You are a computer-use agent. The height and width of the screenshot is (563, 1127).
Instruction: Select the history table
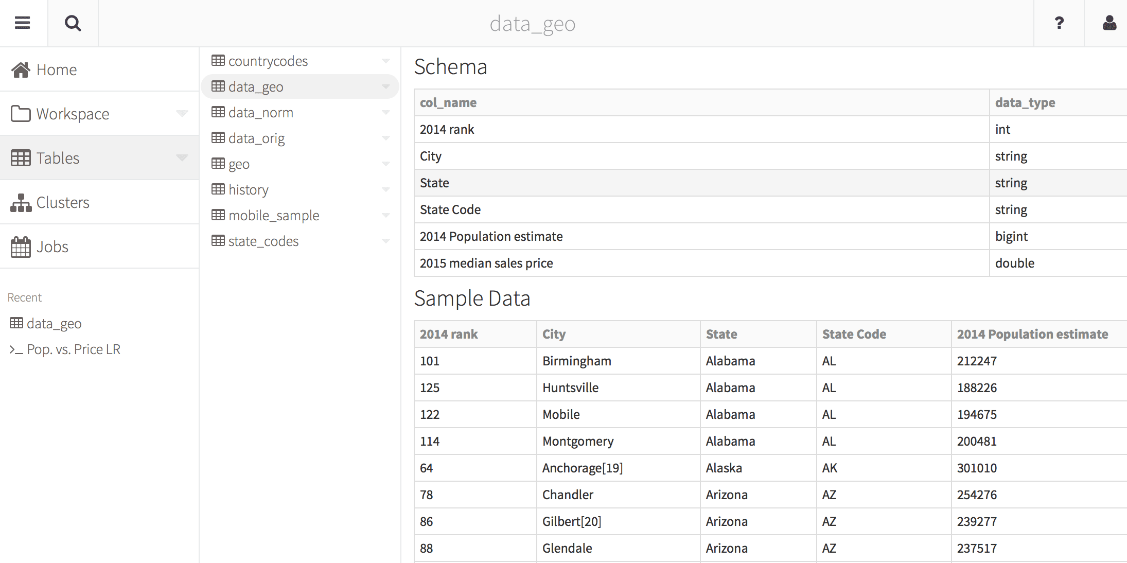pyautogui.click(x=248, y=190)
